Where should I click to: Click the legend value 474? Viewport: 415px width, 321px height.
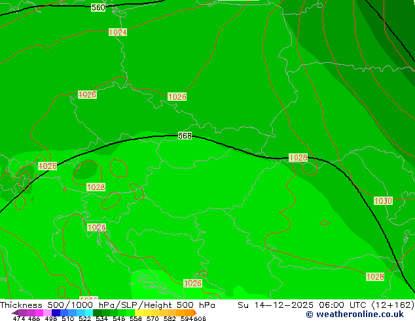point(19,318)
